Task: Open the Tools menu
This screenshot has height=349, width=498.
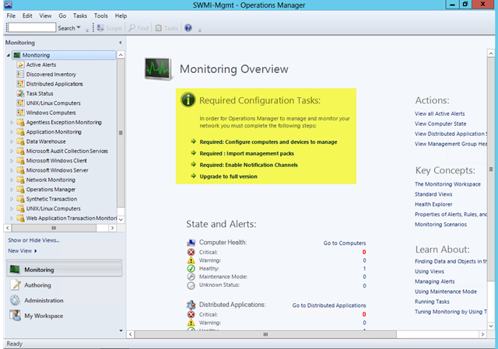Action: pos(101,16)
